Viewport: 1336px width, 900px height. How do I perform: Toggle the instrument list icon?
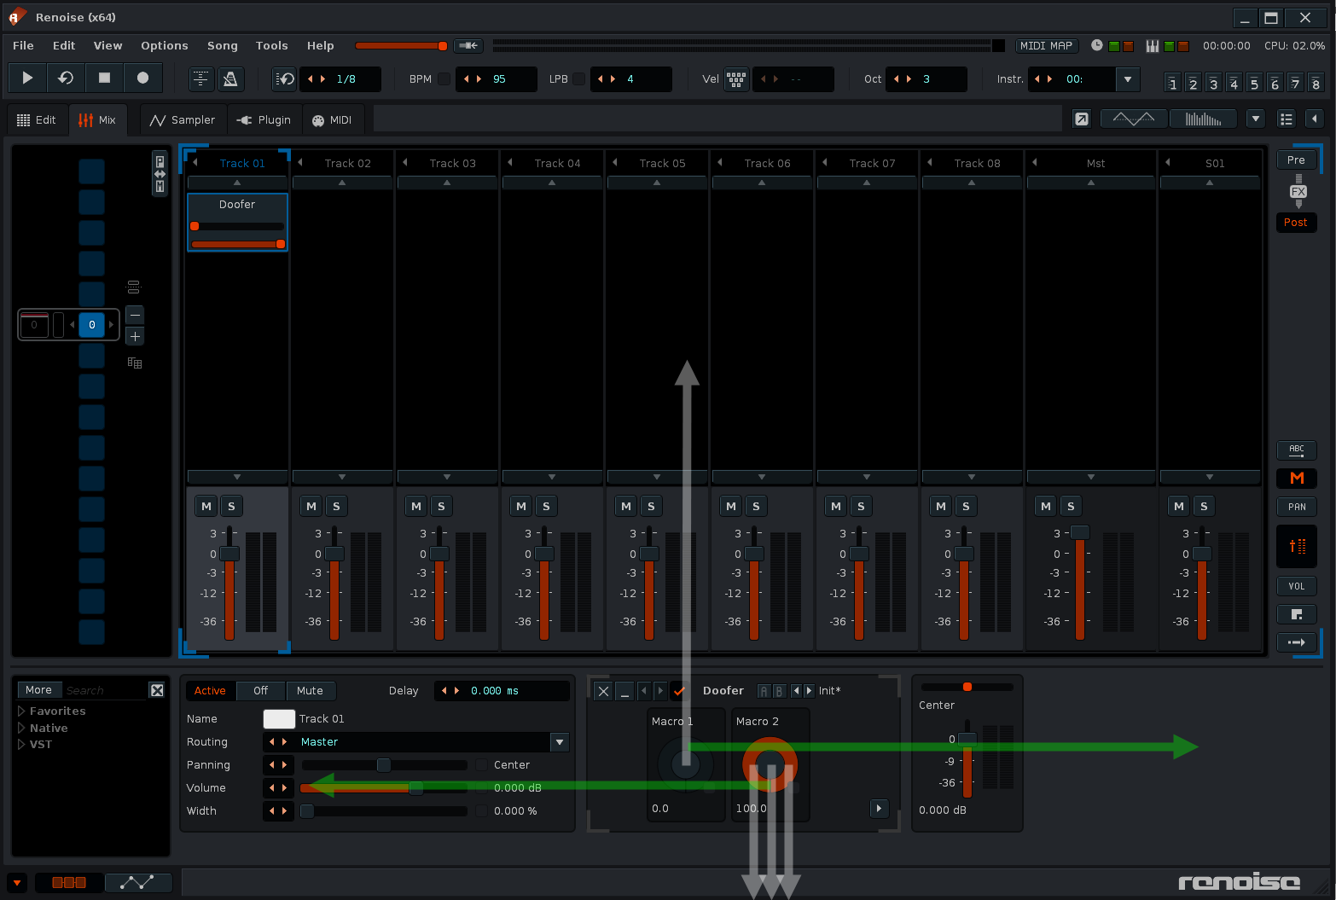coord(1287,119)
